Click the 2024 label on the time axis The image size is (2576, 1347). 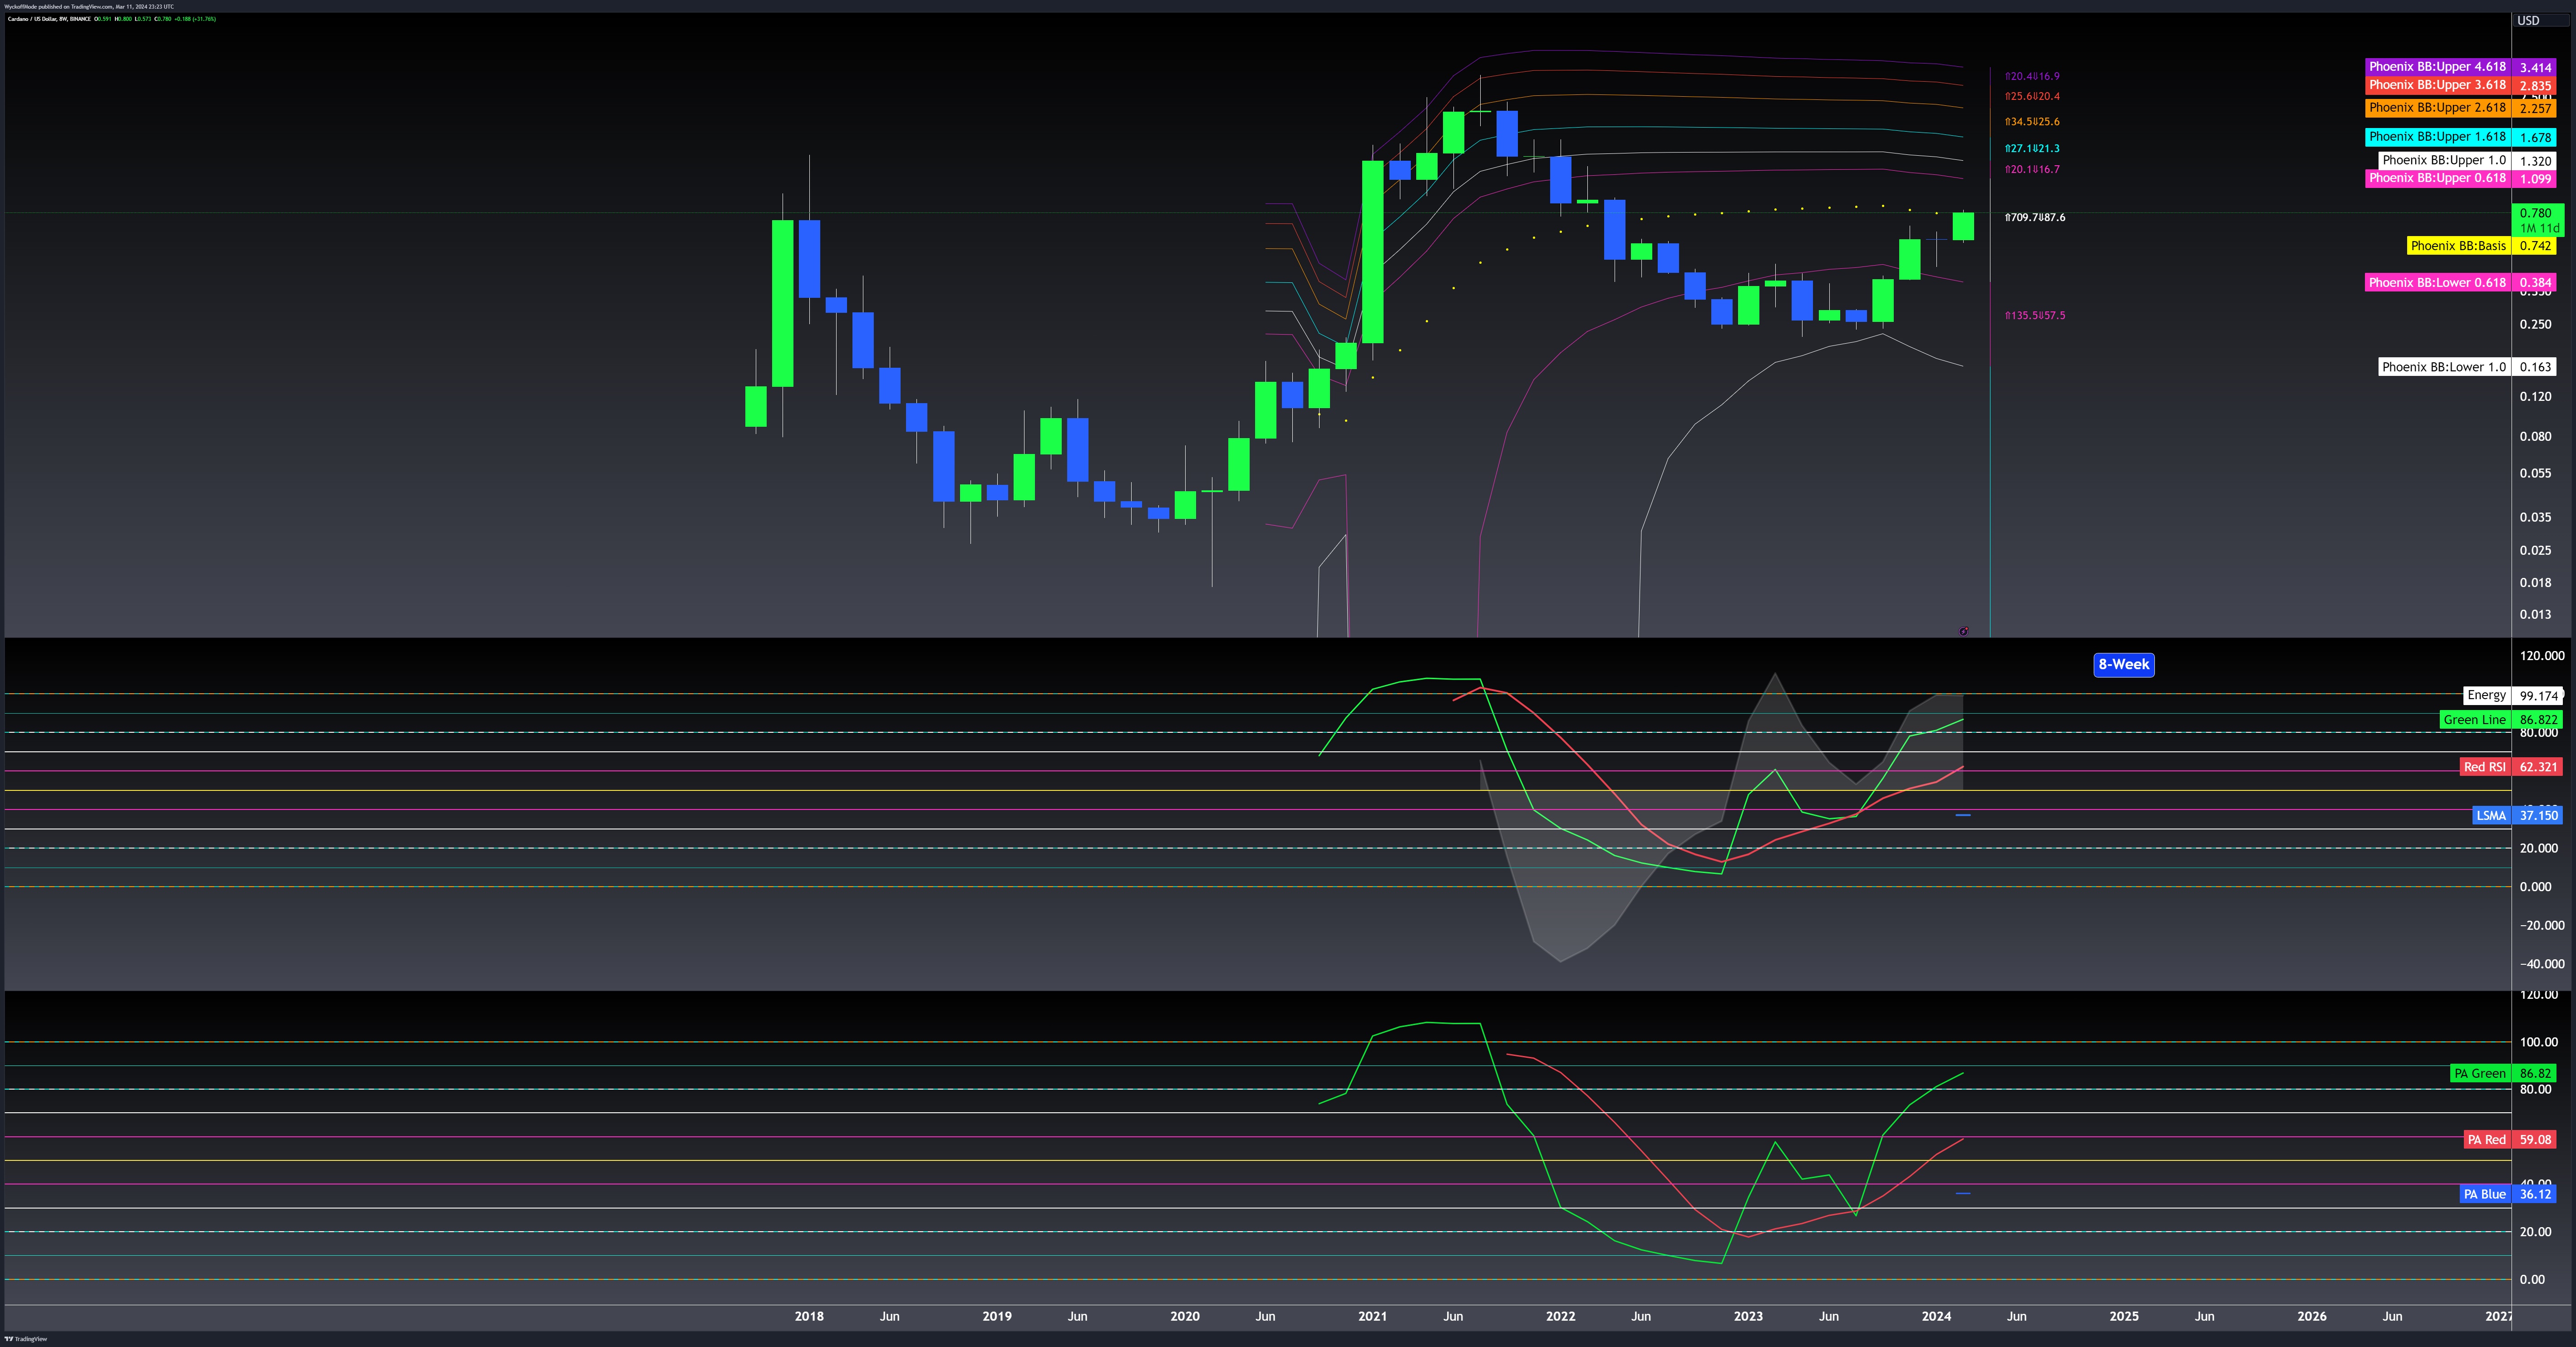pos(1937,1316)
